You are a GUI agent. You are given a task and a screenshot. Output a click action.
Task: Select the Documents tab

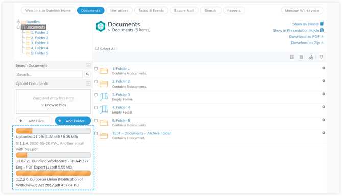[90, 11]
